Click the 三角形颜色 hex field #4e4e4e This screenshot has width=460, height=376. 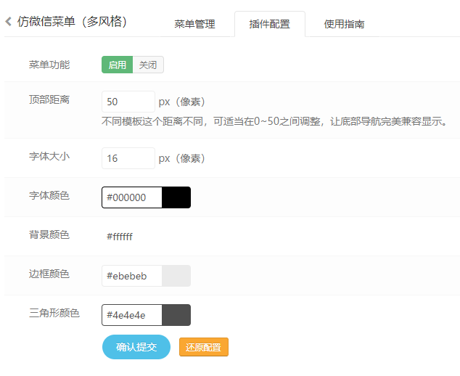click(x=132, y=315)
